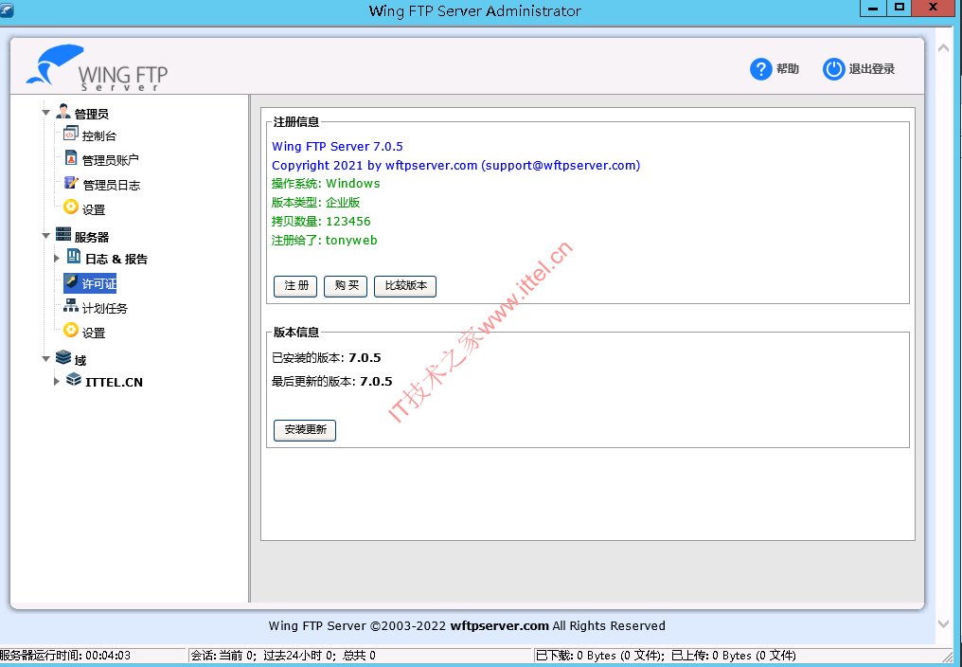Expand the 日志 & 报告 node
962x667 pixels.
point(57,259)
